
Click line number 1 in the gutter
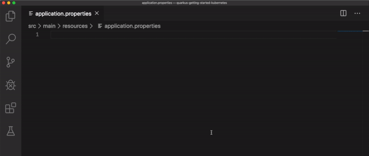click(37, 35)
